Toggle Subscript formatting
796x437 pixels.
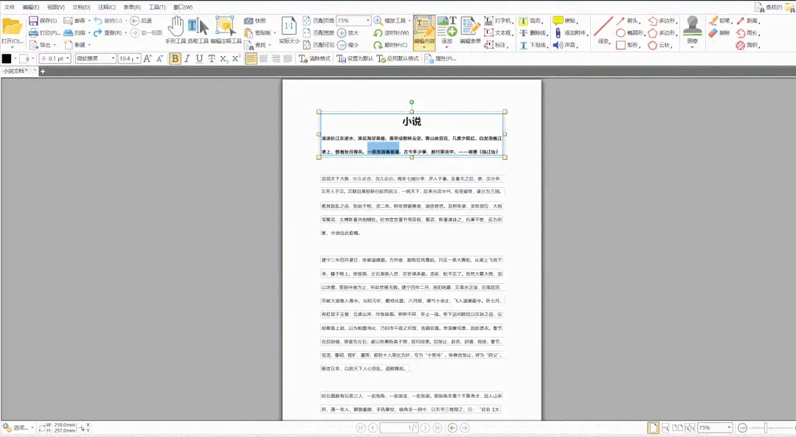(224, 59)
